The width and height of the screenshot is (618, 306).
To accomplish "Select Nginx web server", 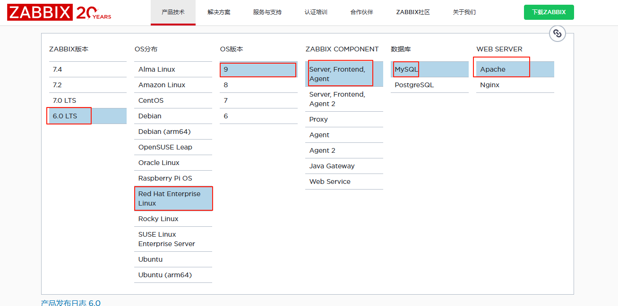I will (515, 85).
